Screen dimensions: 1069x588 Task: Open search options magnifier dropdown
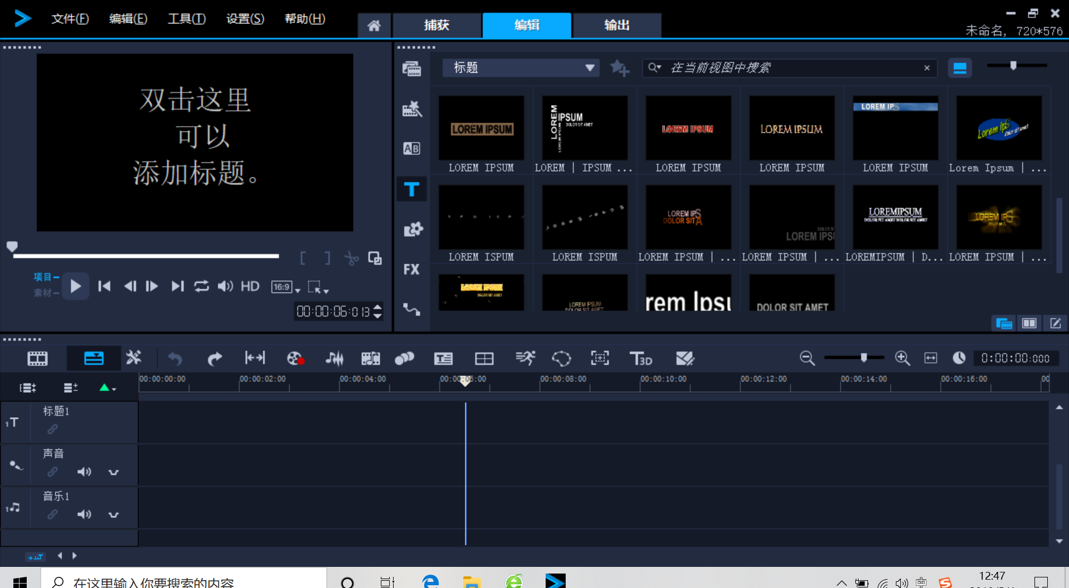point(654,68)
